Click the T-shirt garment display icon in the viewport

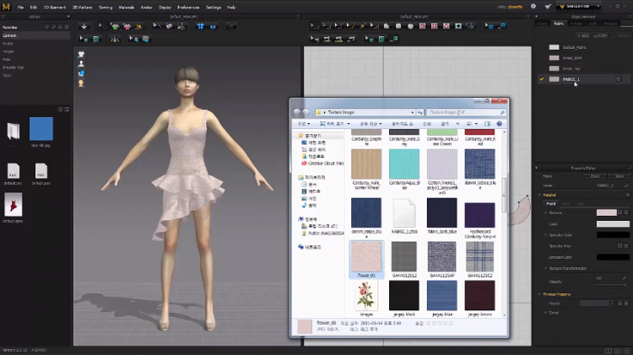[82, 54]
